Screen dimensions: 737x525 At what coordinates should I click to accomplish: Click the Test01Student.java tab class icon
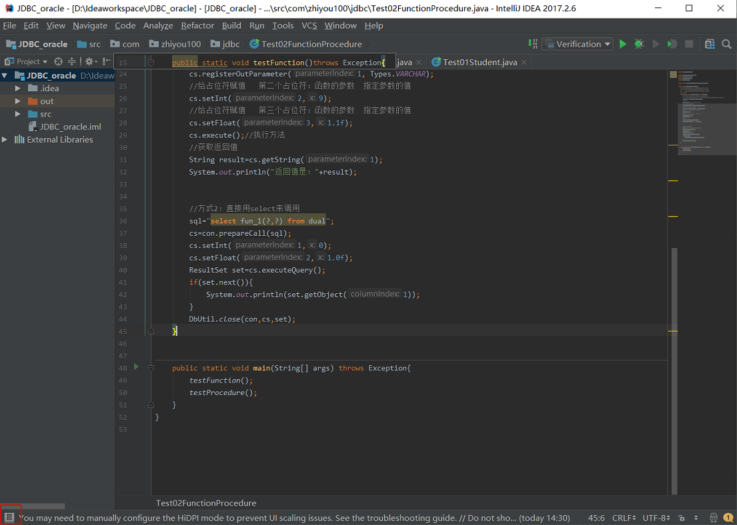pos(436,62)
